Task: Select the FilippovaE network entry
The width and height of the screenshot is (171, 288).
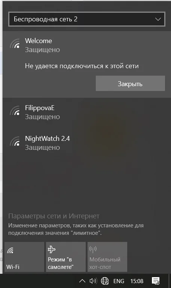Action: coord(87,112)
